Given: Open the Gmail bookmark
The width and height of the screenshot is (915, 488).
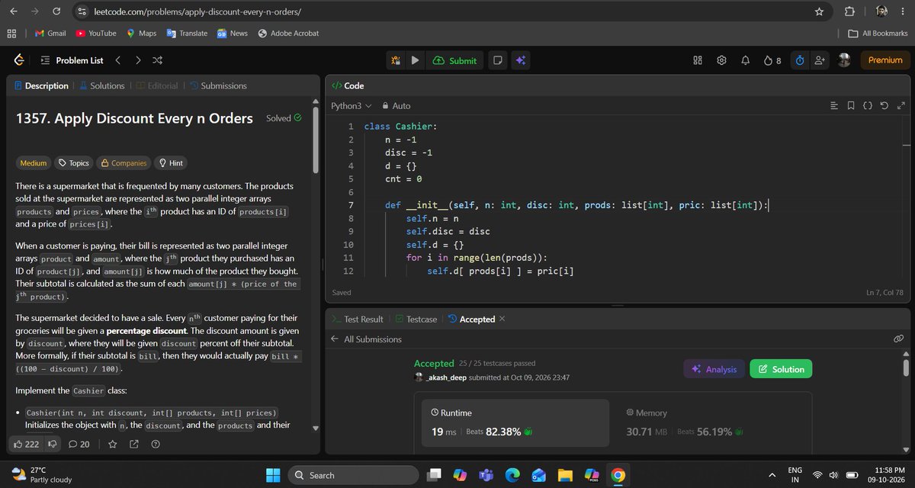Looking at the screenshot, I should (50, 34).
